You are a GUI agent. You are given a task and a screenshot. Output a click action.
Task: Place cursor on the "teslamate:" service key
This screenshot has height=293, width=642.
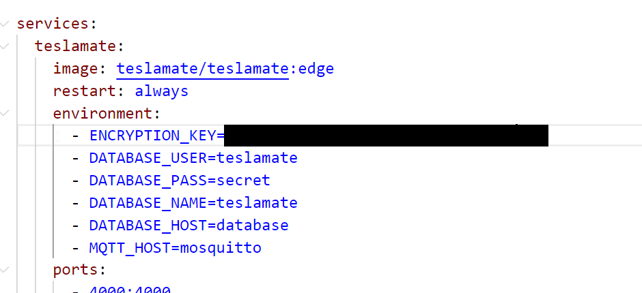(78, 46)
